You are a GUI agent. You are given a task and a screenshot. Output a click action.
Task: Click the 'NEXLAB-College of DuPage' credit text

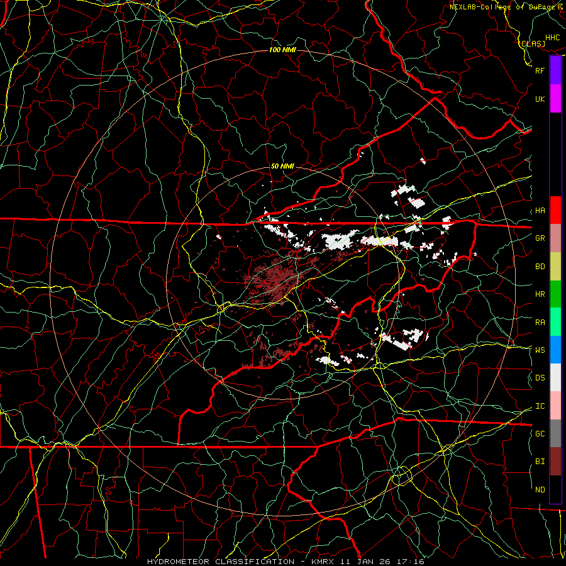coord(501,7)
